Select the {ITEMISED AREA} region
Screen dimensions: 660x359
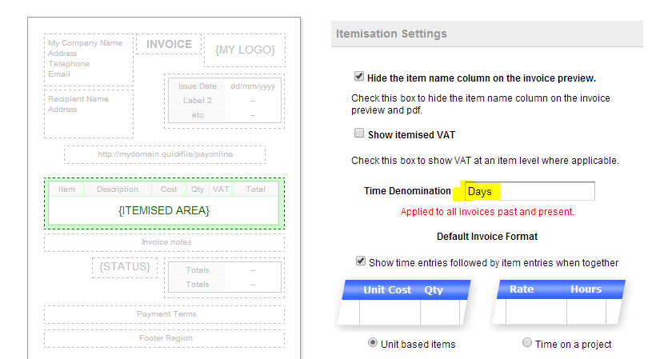[x=164, y=210]
